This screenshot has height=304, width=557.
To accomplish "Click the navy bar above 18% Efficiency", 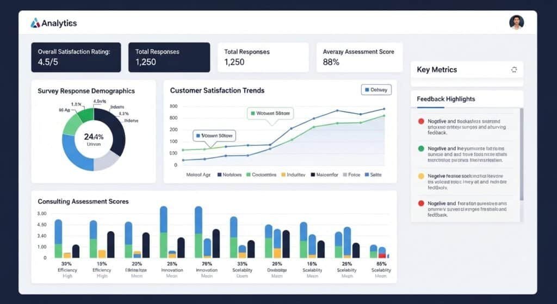I will click(111, 245).
